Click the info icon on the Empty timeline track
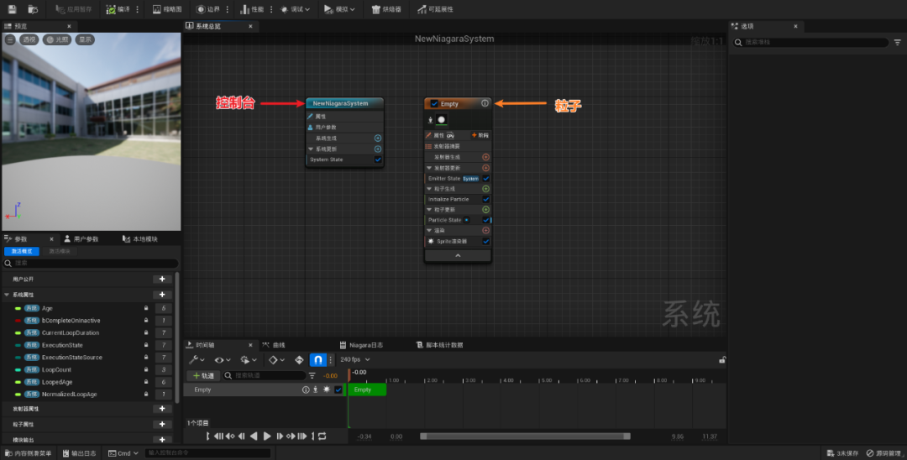The height and width of the screenshot is (460, 907). point(306,389)
